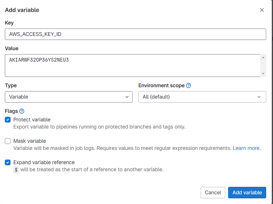Click the Value box scroll down arrow
Image resolution: width=273 pixels, height=204 pixels.
[x=263, y=74]
